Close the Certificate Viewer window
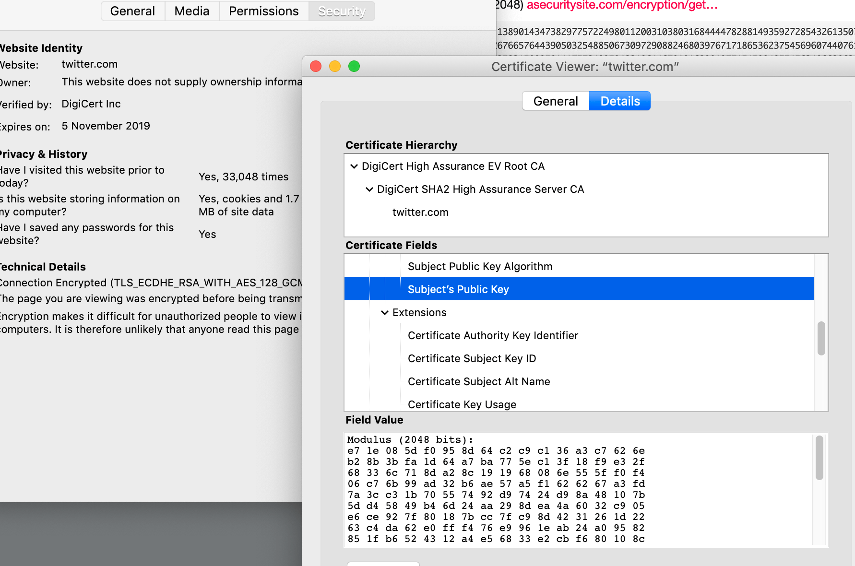Screen dimensions: 855x566 [316, 66]
